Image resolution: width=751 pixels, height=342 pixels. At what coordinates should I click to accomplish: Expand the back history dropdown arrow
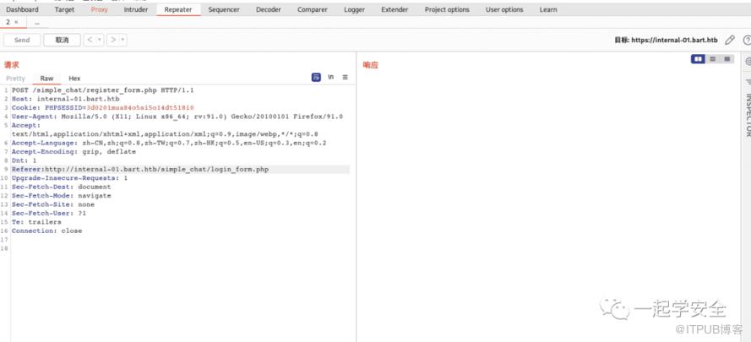pos(100,40)
